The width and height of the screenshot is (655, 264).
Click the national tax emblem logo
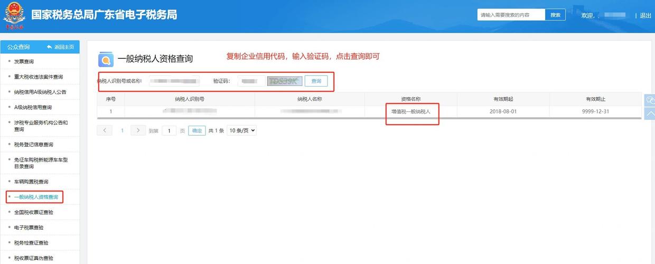coord(14,15)
